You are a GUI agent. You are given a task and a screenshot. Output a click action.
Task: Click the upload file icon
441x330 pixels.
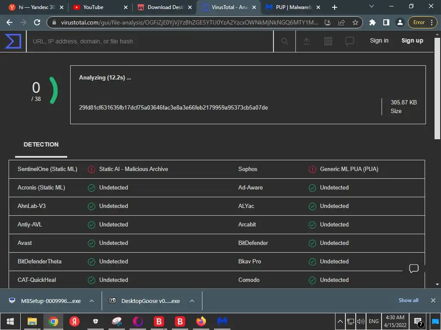307,41
